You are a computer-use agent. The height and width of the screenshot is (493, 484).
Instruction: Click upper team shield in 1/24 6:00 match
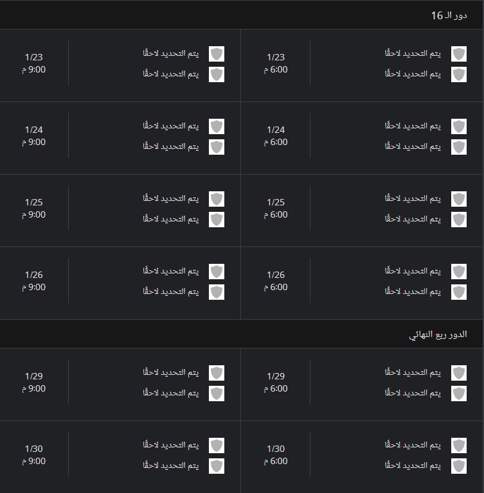point(458,126)
